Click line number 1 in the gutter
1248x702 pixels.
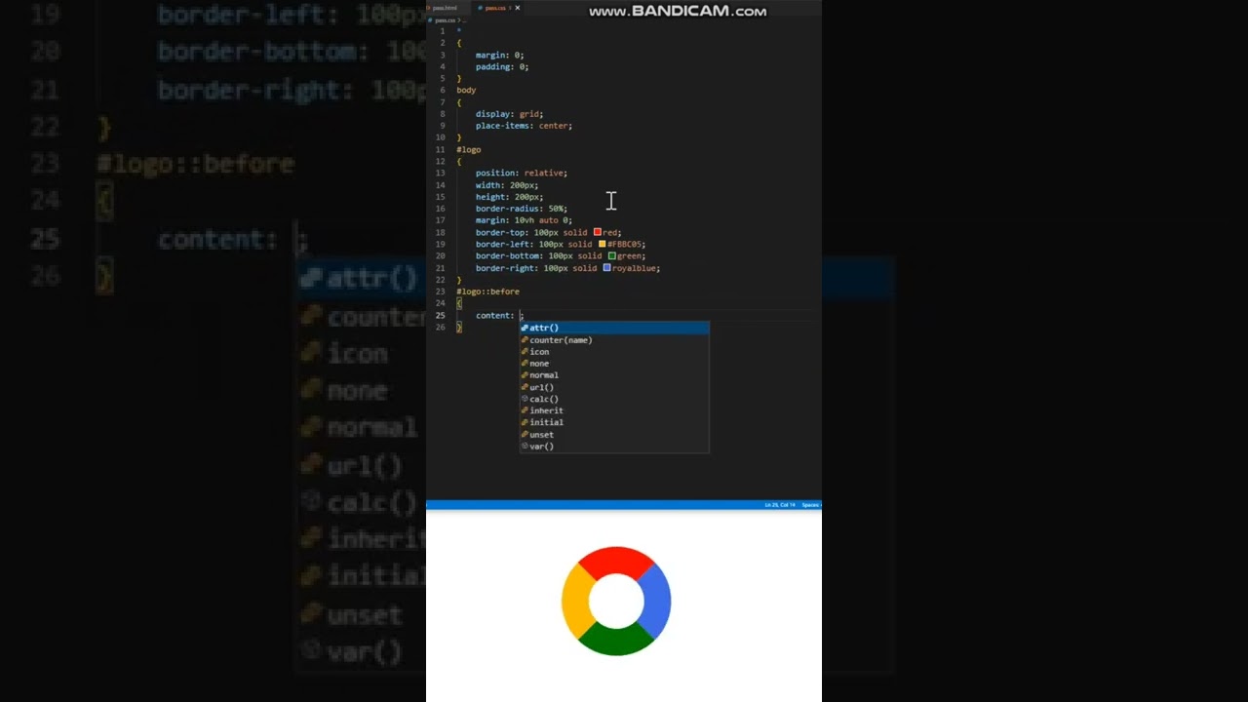click(x=443, y=31)
